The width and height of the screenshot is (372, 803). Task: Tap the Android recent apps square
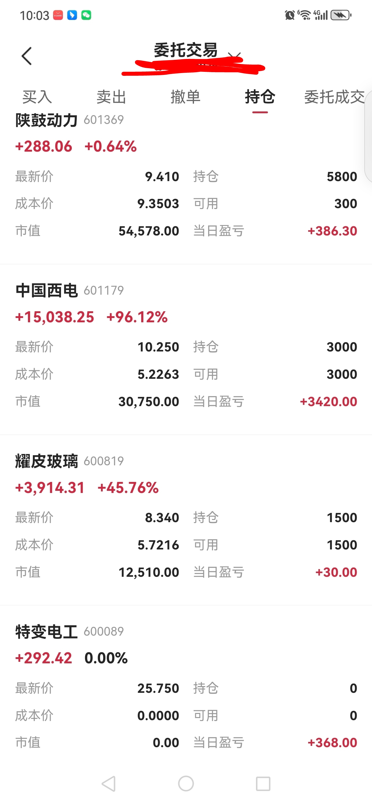click(x=263, y=784)
